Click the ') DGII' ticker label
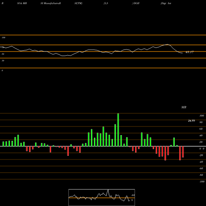Image resolution: width=206 pixels, height=206 pixels. pyautogui.click(x=136, y=3)
